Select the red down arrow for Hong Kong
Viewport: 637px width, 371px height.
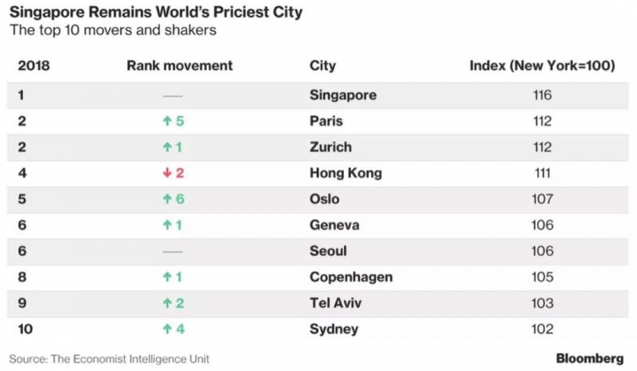click(x=167, y=173)
